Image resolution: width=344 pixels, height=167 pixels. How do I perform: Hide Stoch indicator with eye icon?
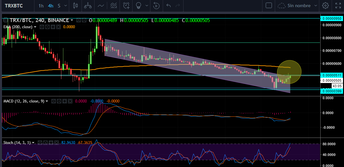[x=40, y=143]
